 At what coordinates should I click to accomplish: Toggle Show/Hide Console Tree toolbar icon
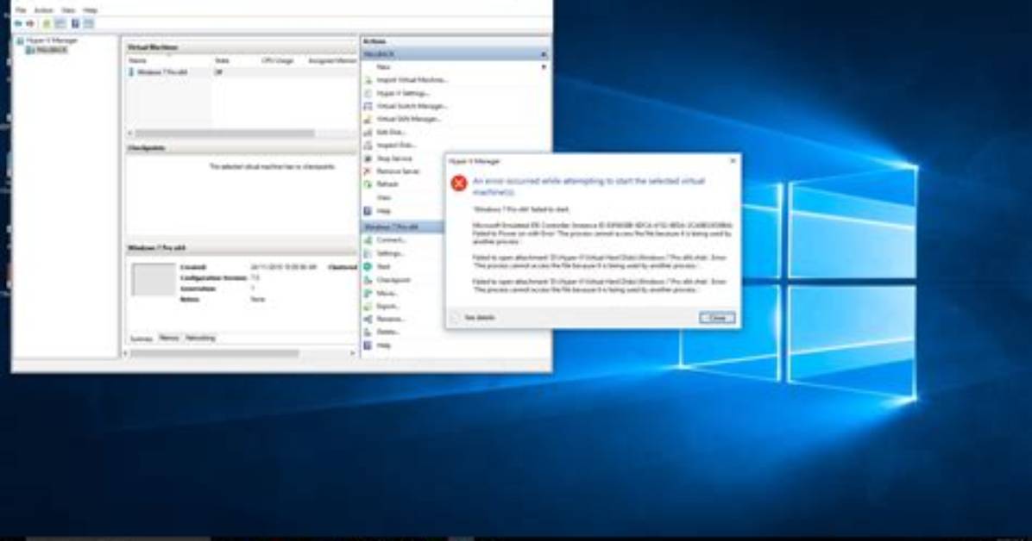point(60,23)
